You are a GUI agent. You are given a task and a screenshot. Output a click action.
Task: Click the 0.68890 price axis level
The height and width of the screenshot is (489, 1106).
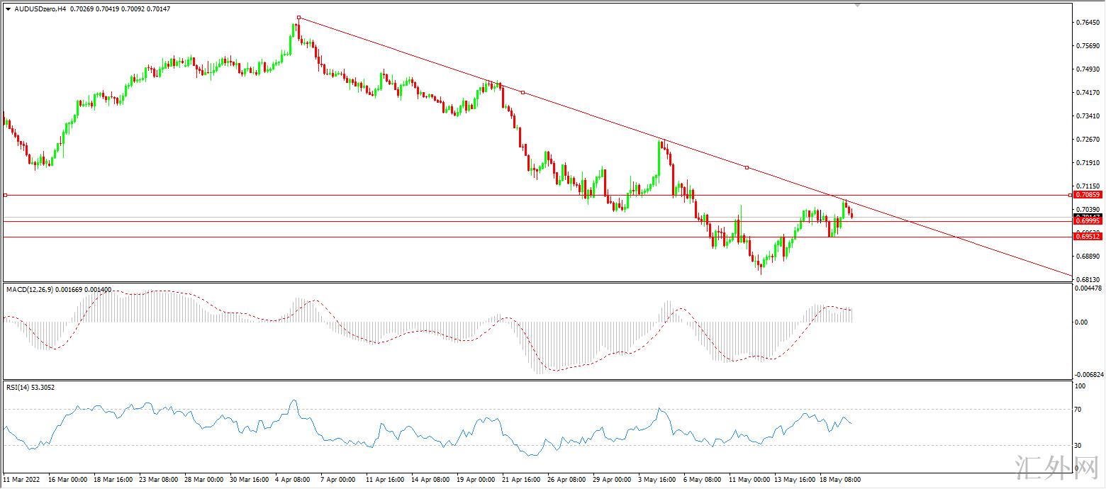point(1088,256)
